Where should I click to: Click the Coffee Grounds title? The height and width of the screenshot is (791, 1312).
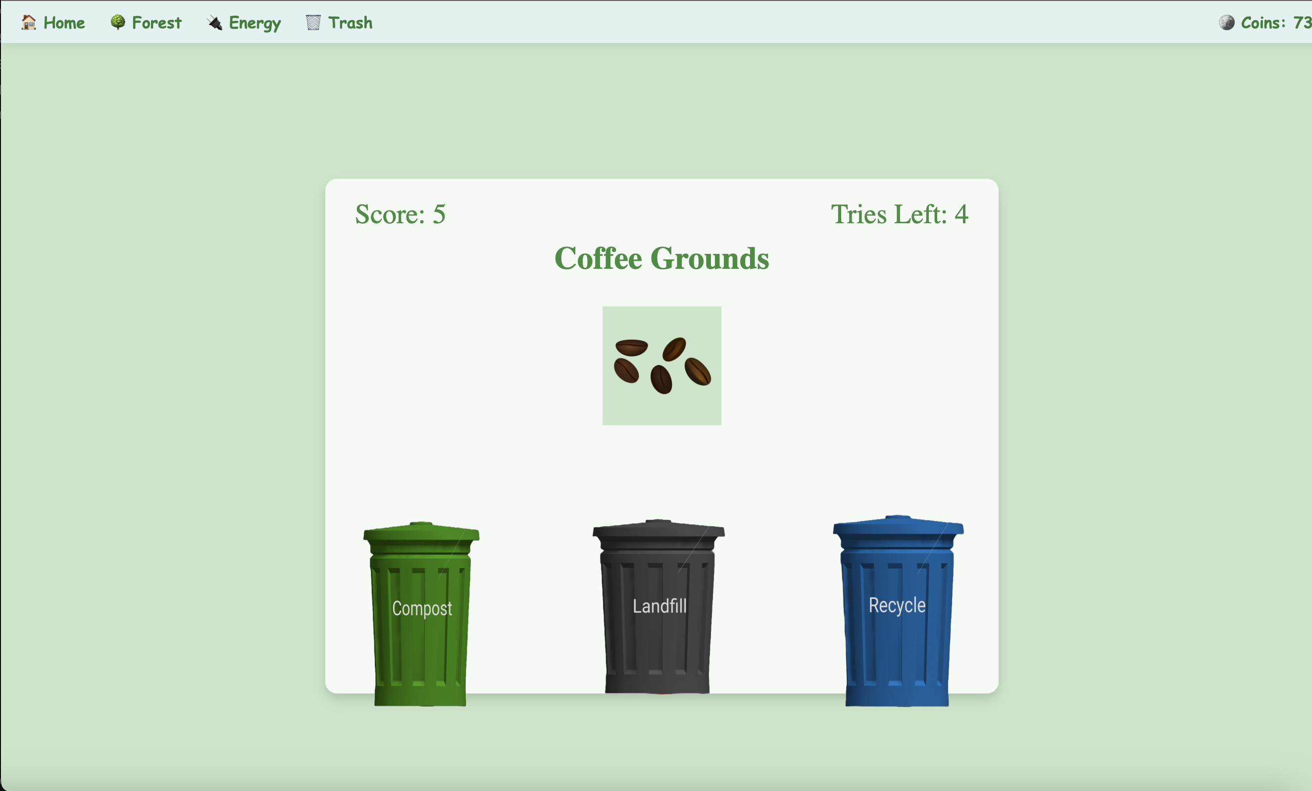click(661, 259)
